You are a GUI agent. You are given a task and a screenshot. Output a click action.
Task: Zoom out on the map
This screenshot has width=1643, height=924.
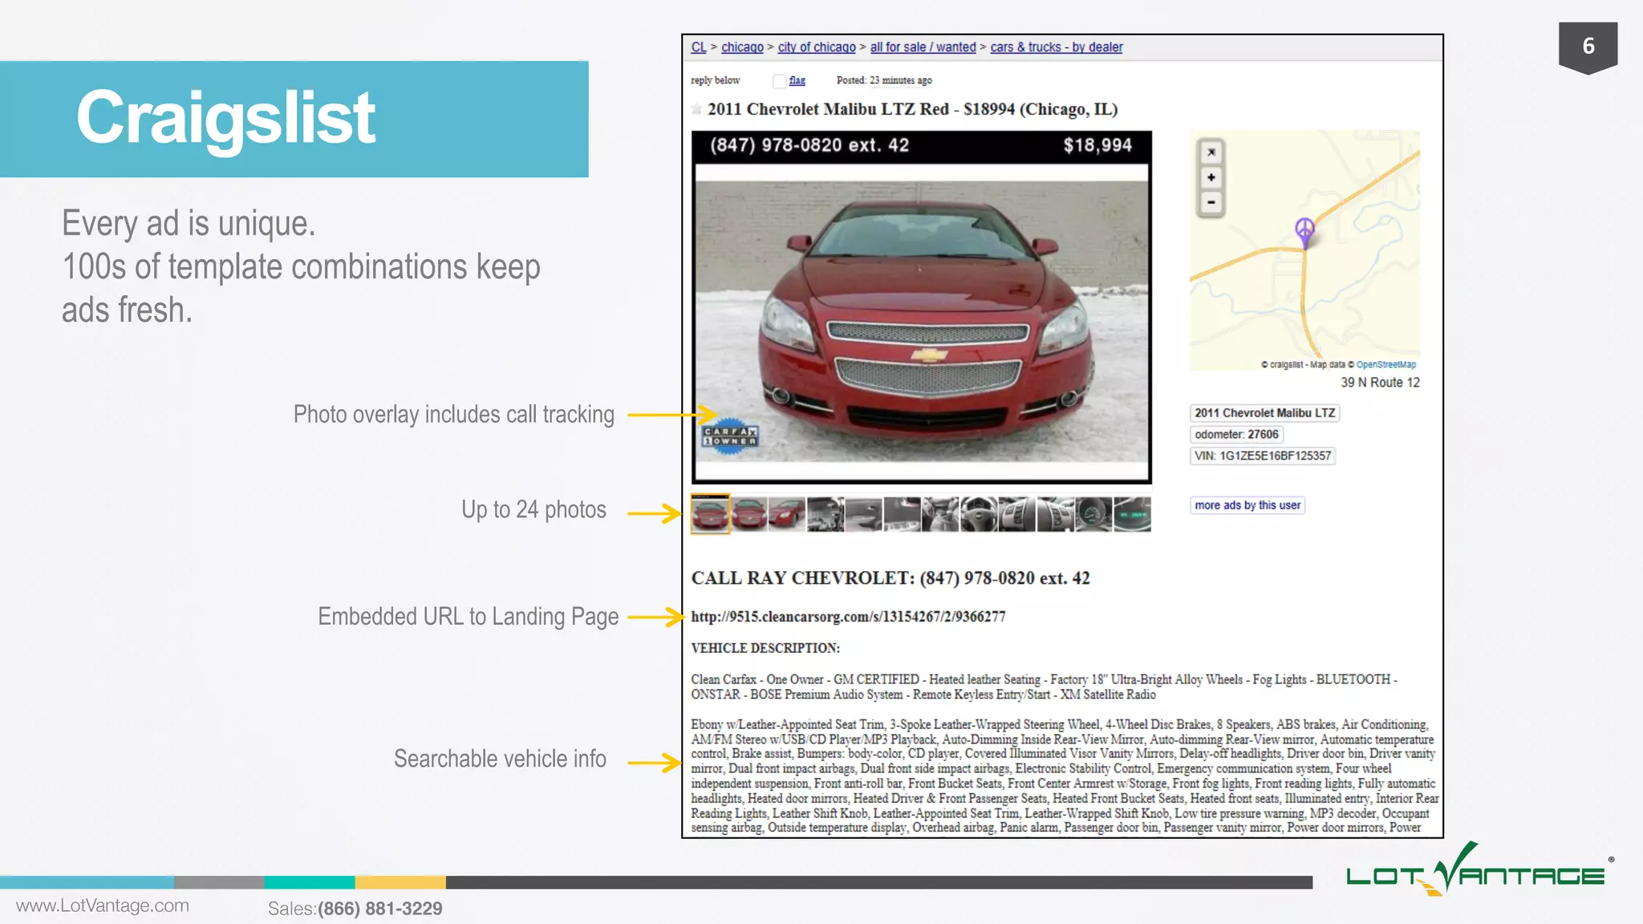(1211, 203)
